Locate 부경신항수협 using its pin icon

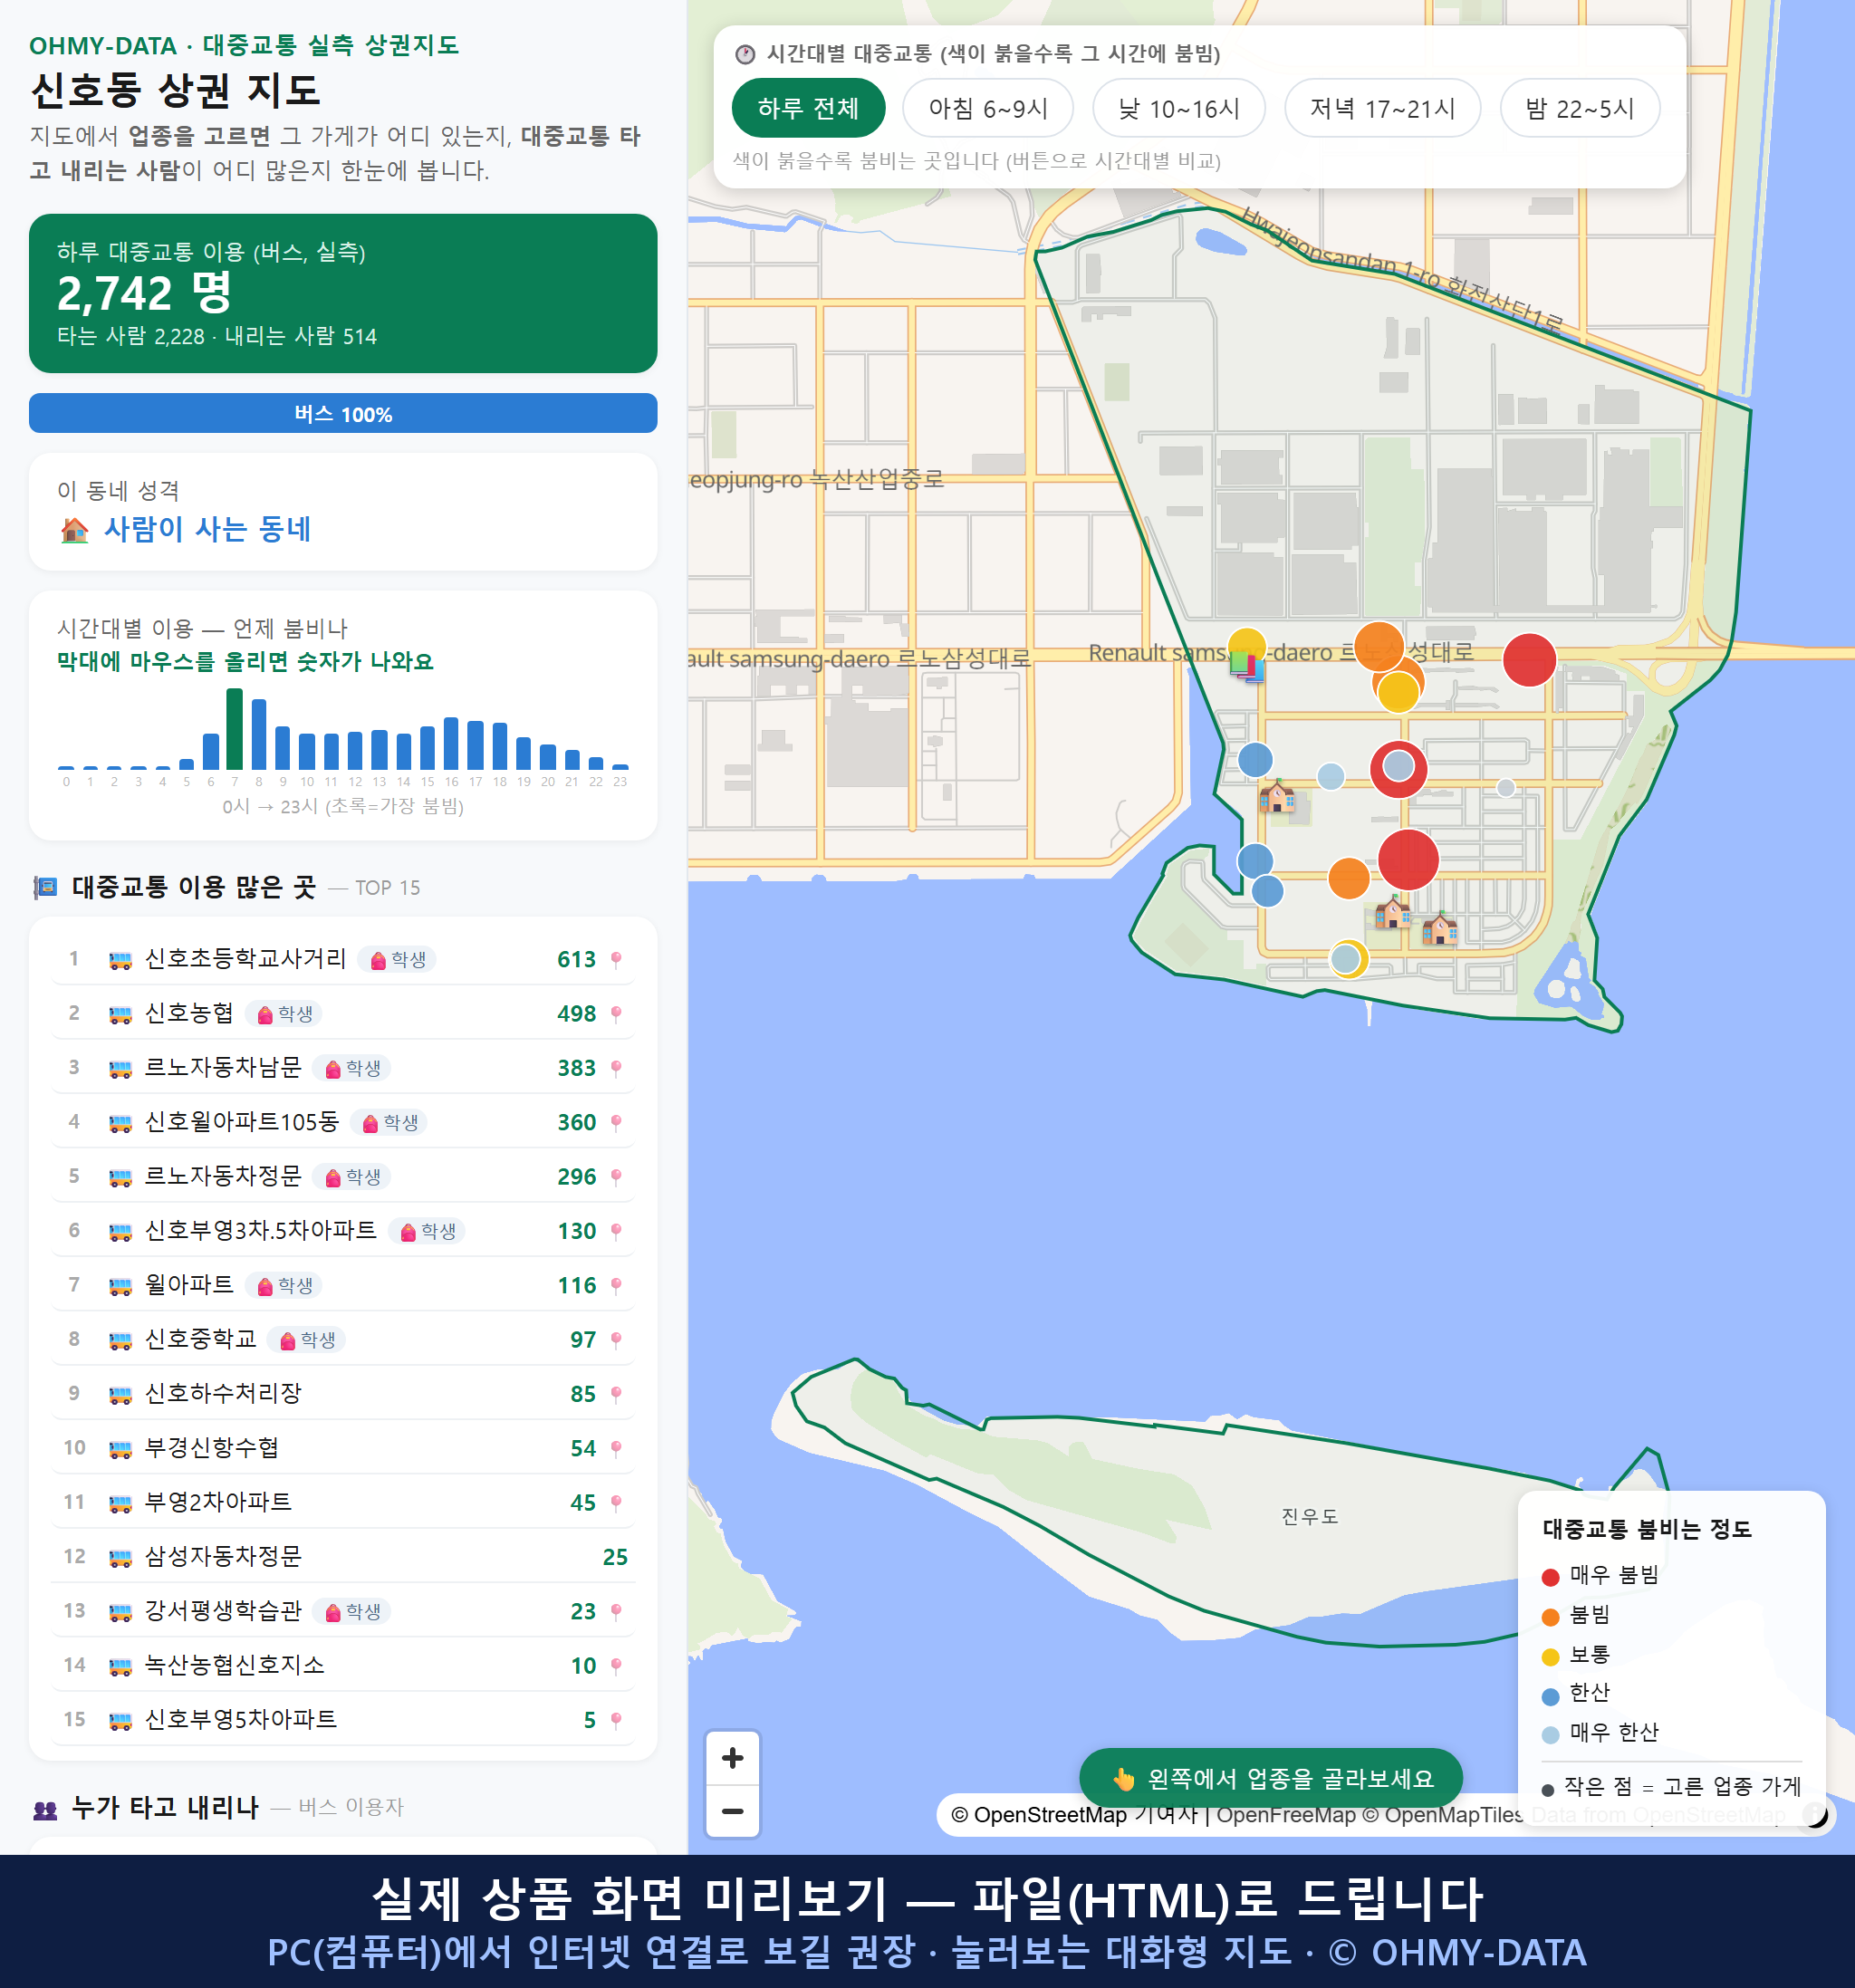(616, 1449)
